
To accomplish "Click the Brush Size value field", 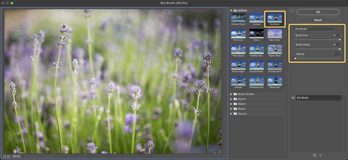I will [336, 35].
